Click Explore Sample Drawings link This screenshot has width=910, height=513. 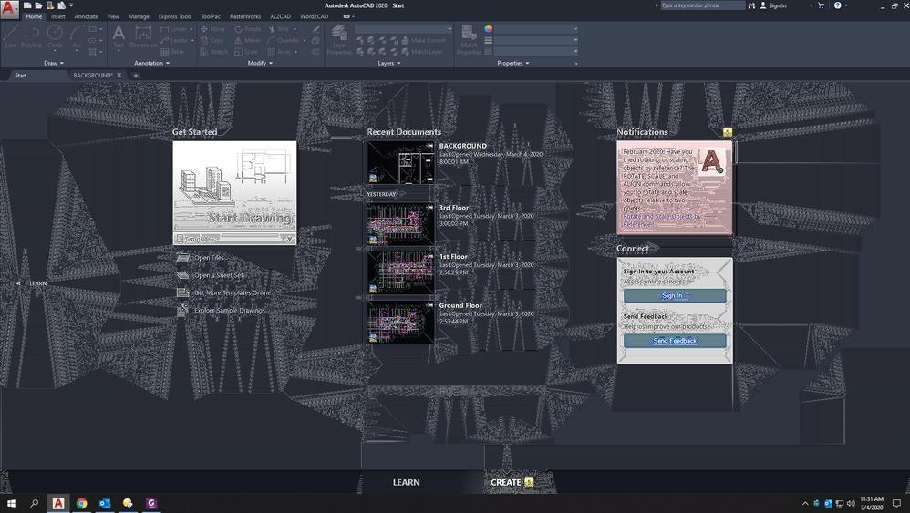(x=230, y=310)
